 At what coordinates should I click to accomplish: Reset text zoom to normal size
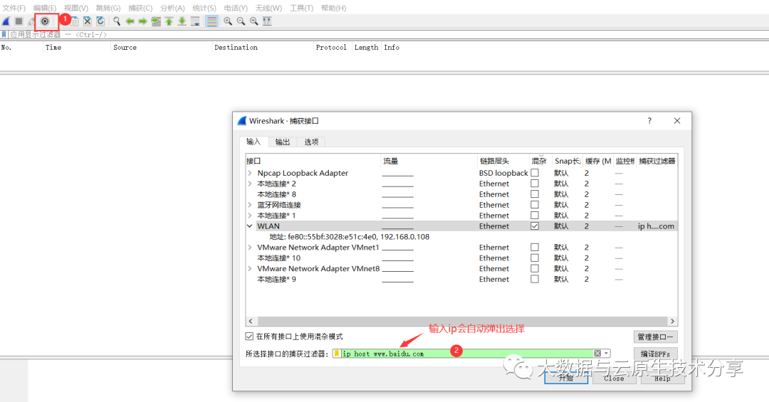[x=254, y=21]
